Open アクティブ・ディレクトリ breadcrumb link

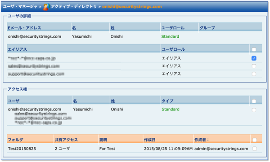[74, 7]
